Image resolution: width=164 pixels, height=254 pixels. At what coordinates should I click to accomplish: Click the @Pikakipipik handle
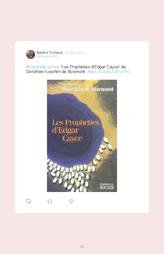47,57
